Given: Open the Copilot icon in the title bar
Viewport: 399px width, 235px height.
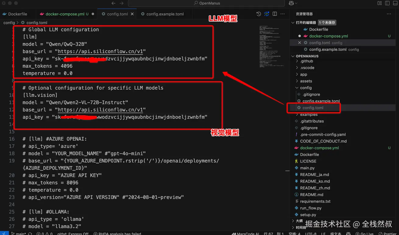Looking at the screenshot, I should point(291,3).
